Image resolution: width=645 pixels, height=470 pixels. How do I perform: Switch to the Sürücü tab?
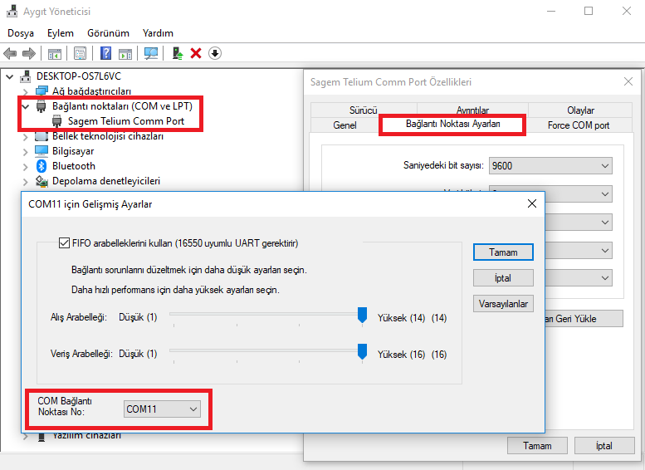click(x=363, y=110)
